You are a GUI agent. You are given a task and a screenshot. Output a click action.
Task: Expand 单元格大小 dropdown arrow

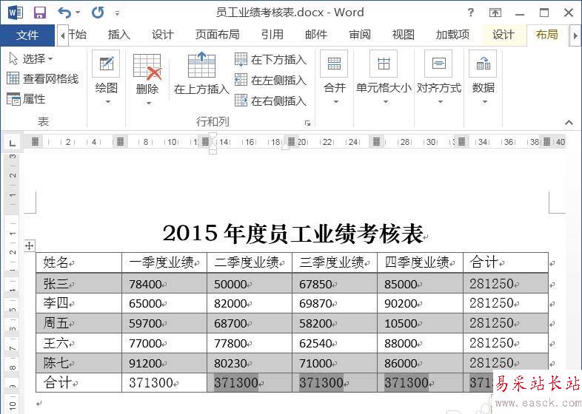click(x=385, y=102)
